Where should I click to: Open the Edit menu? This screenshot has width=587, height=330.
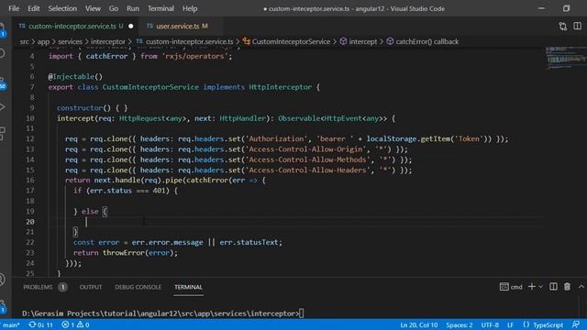click(33, 8)
